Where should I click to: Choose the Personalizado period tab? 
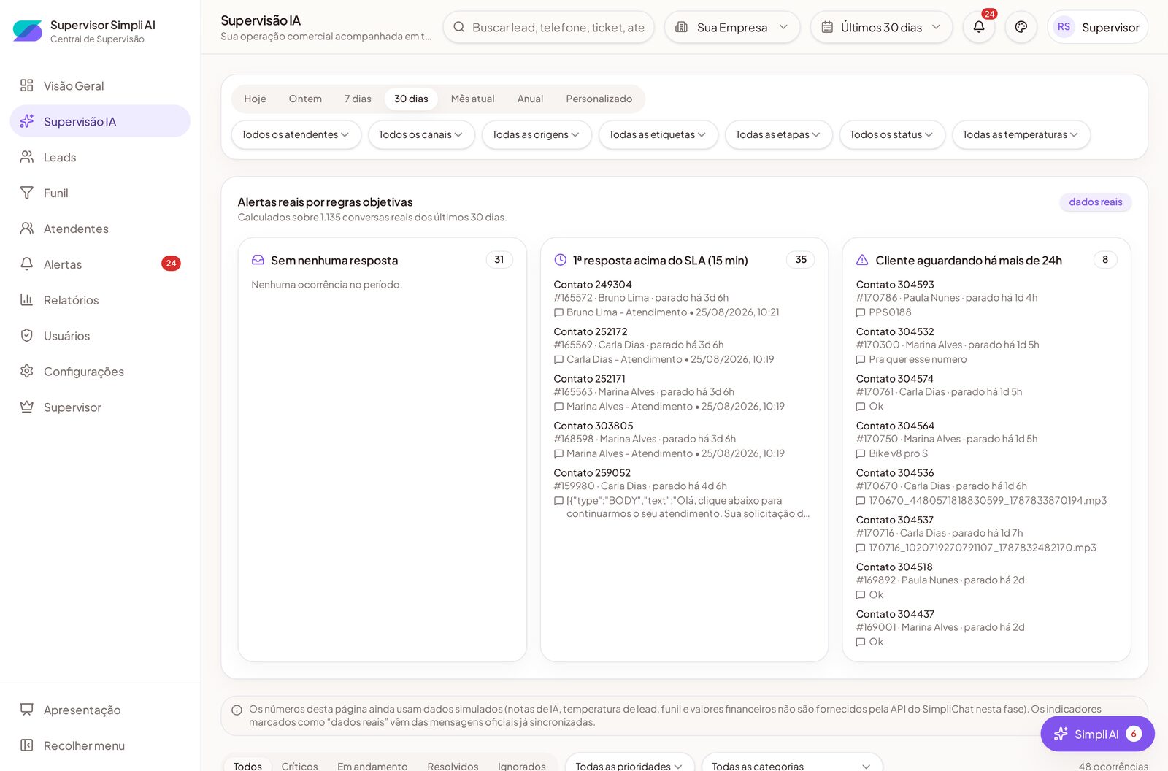(x=599, y=99)
